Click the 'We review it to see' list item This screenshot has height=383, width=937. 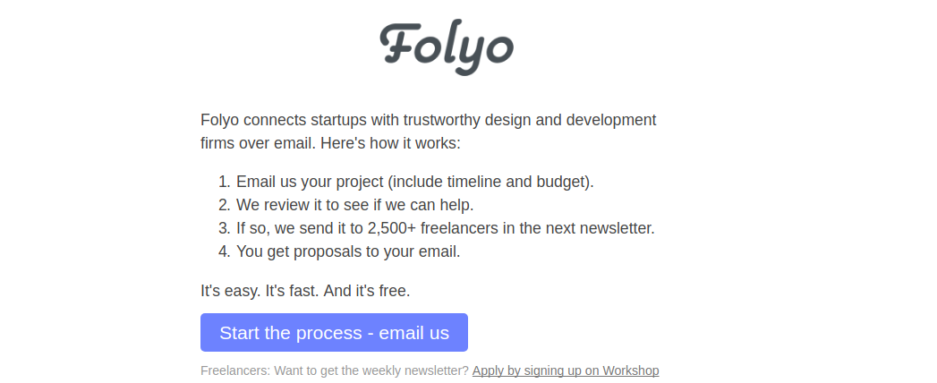pyautogui.click(x=355, y=205)
